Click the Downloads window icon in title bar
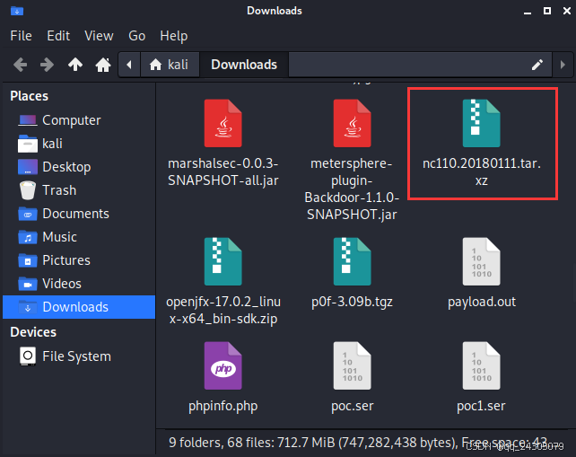The image size is (576, 457). [17, 11]
